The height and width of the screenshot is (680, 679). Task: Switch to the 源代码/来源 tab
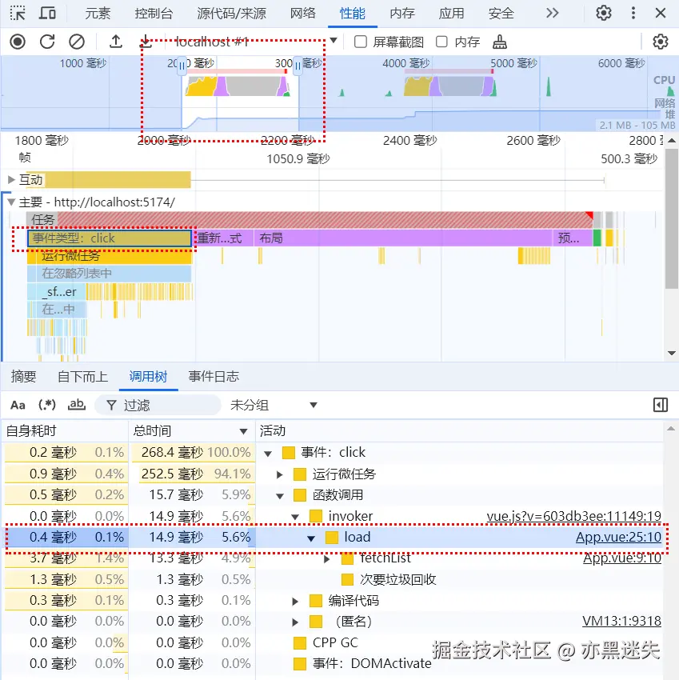(231, 14)
